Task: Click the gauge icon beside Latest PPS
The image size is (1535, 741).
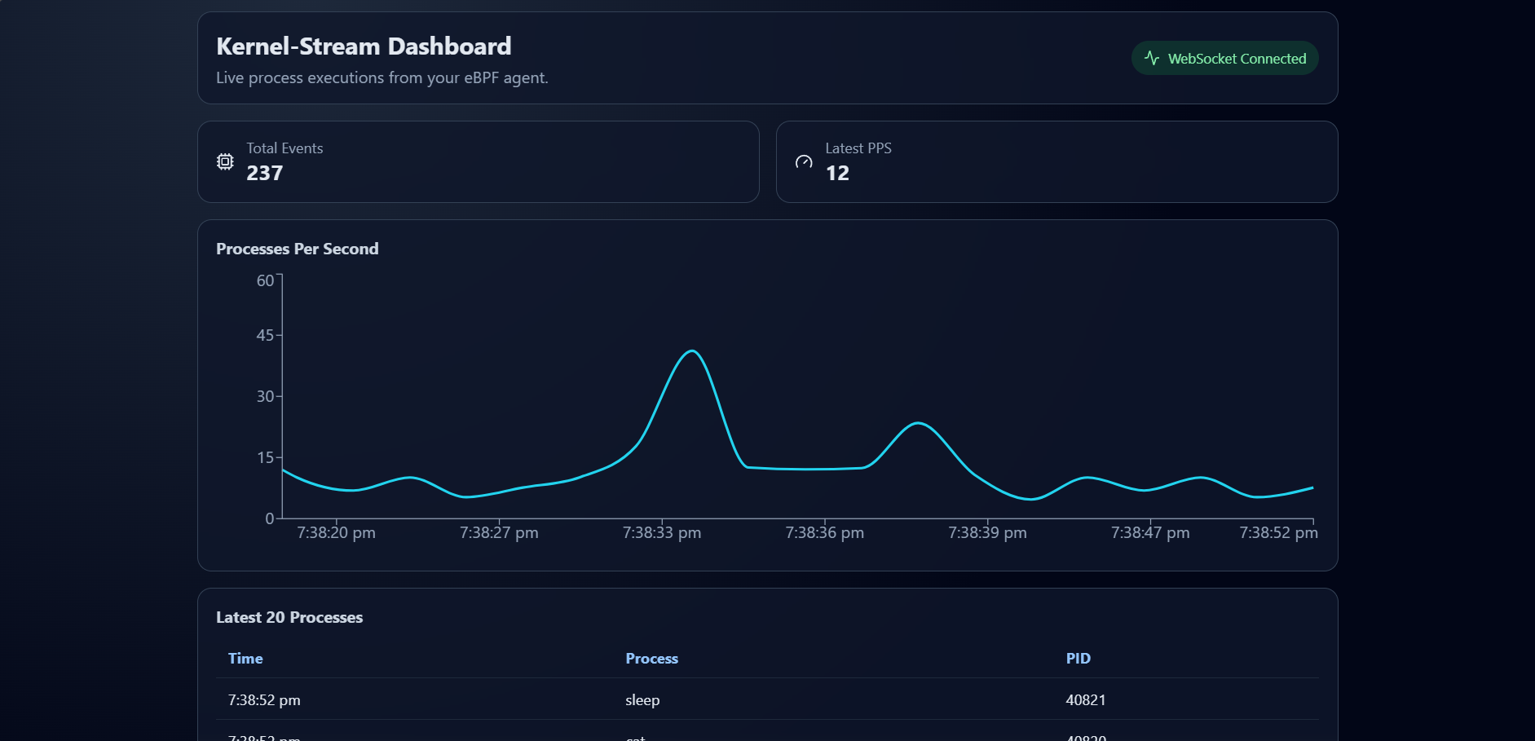Action: click(804, 161)
